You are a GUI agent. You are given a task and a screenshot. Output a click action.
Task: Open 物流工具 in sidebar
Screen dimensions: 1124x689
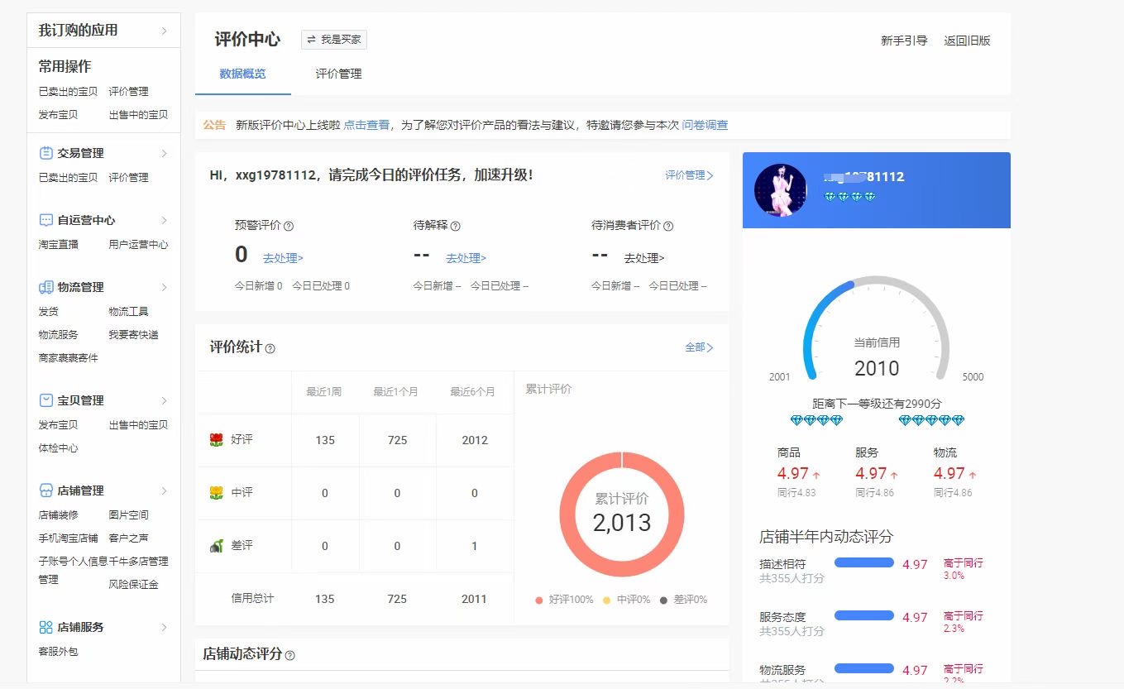click(128, 312)
